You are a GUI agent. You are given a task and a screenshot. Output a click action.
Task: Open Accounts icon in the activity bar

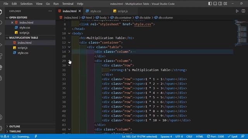tap(1, 117)
